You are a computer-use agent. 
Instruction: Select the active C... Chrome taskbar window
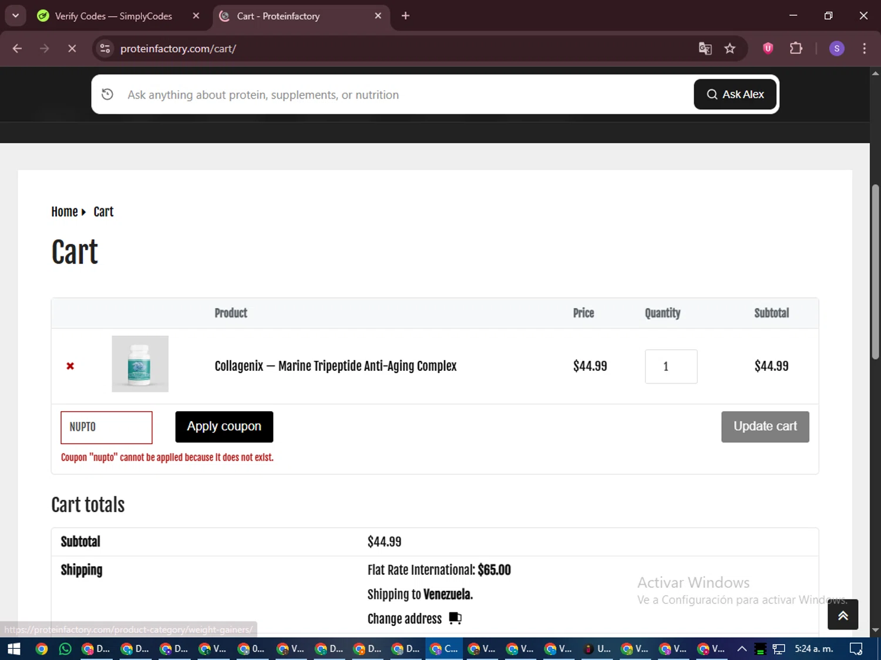click(x=445, y=649)
